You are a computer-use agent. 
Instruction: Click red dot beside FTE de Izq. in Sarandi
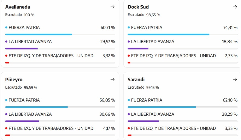[129, 129]
